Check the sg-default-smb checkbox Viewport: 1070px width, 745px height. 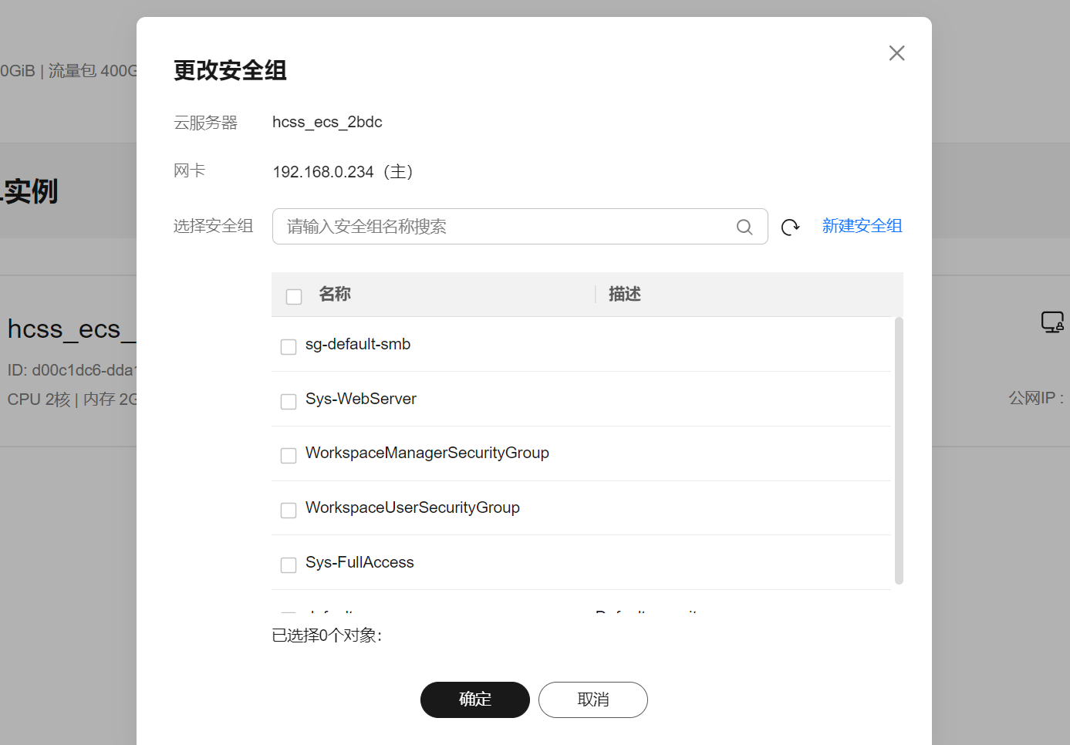289,347
